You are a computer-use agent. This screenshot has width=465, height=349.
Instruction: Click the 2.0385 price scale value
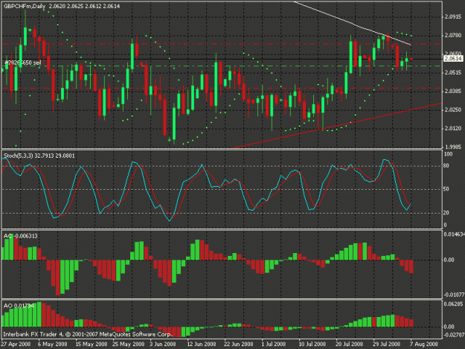(x=453, y=92)
